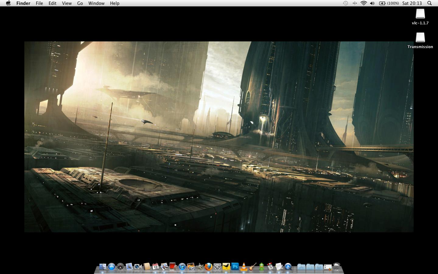Open the gray square icon right of Firefox
Image resolution: width=438 pixels, height=274 pixels.
click(217, 267)
